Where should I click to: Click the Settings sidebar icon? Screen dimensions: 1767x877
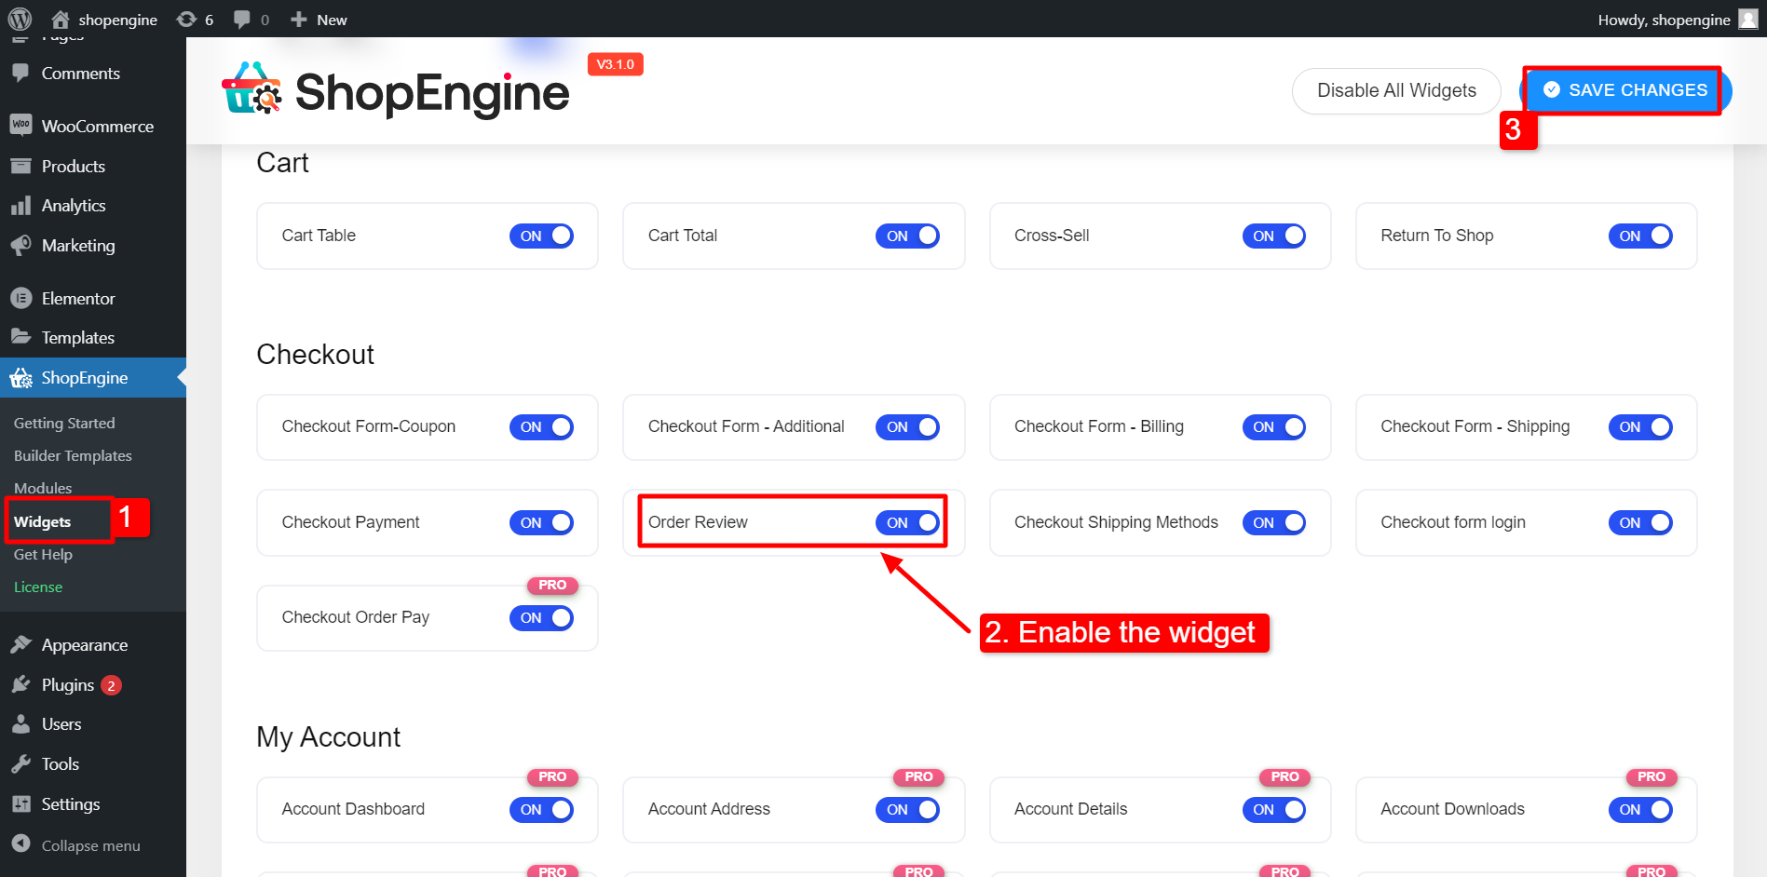(x=20, y=804)
